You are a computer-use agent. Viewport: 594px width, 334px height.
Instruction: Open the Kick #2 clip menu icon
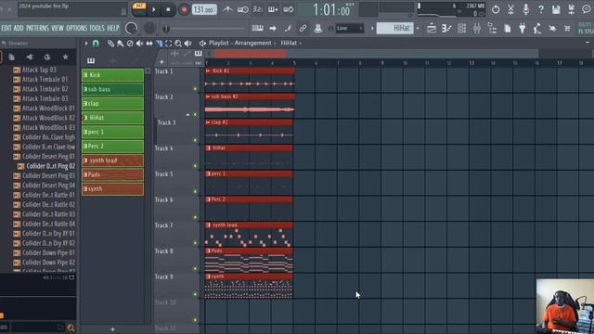[208, 71]
